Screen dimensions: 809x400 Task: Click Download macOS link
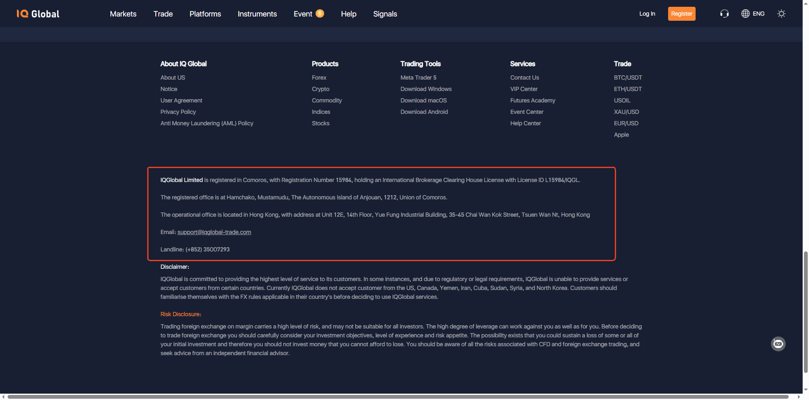coord(424,100)
